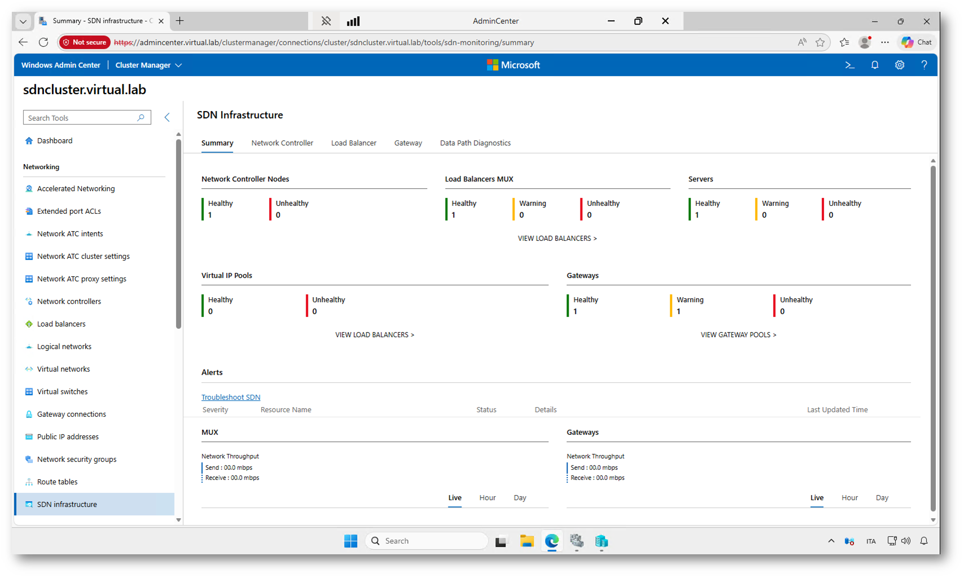Open Dashboard from the tools sidebar
This screenshot has width=964, height=578.
pos(55,141)
